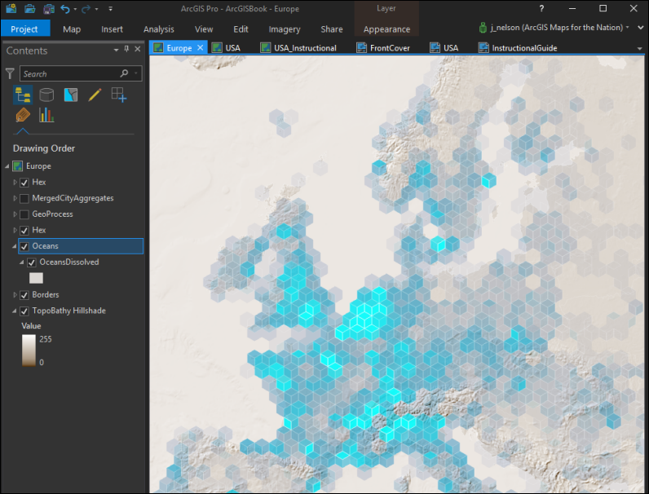Open the FrontCover layout tab
649x494 pixels.
coord(383,48)
